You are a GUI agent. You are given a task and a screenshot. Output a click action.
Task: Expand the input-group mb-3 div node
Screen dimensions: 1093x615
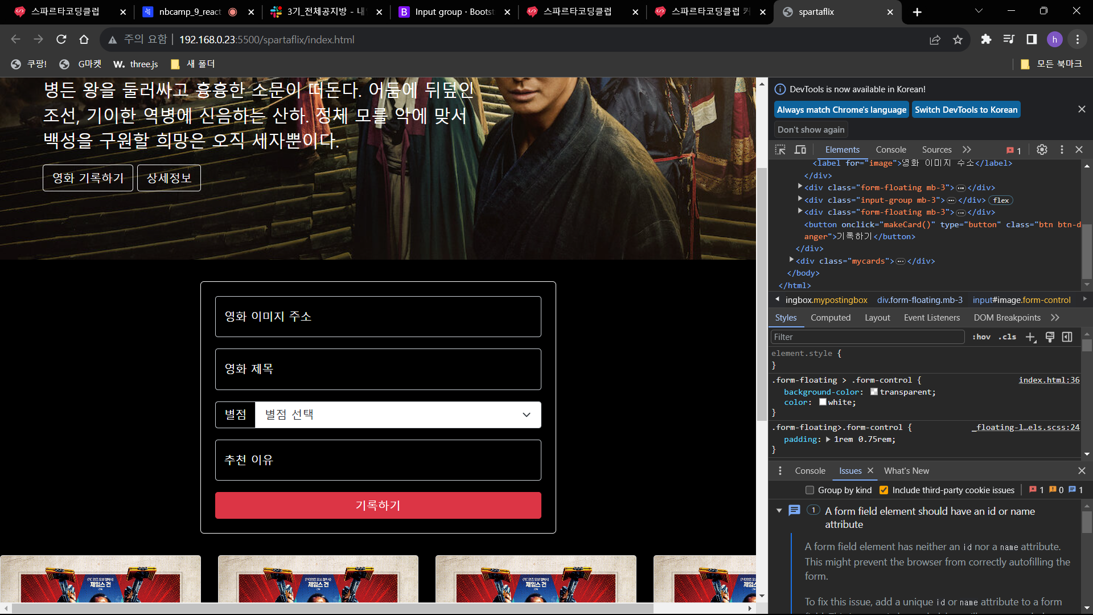(x=800, y=199)
